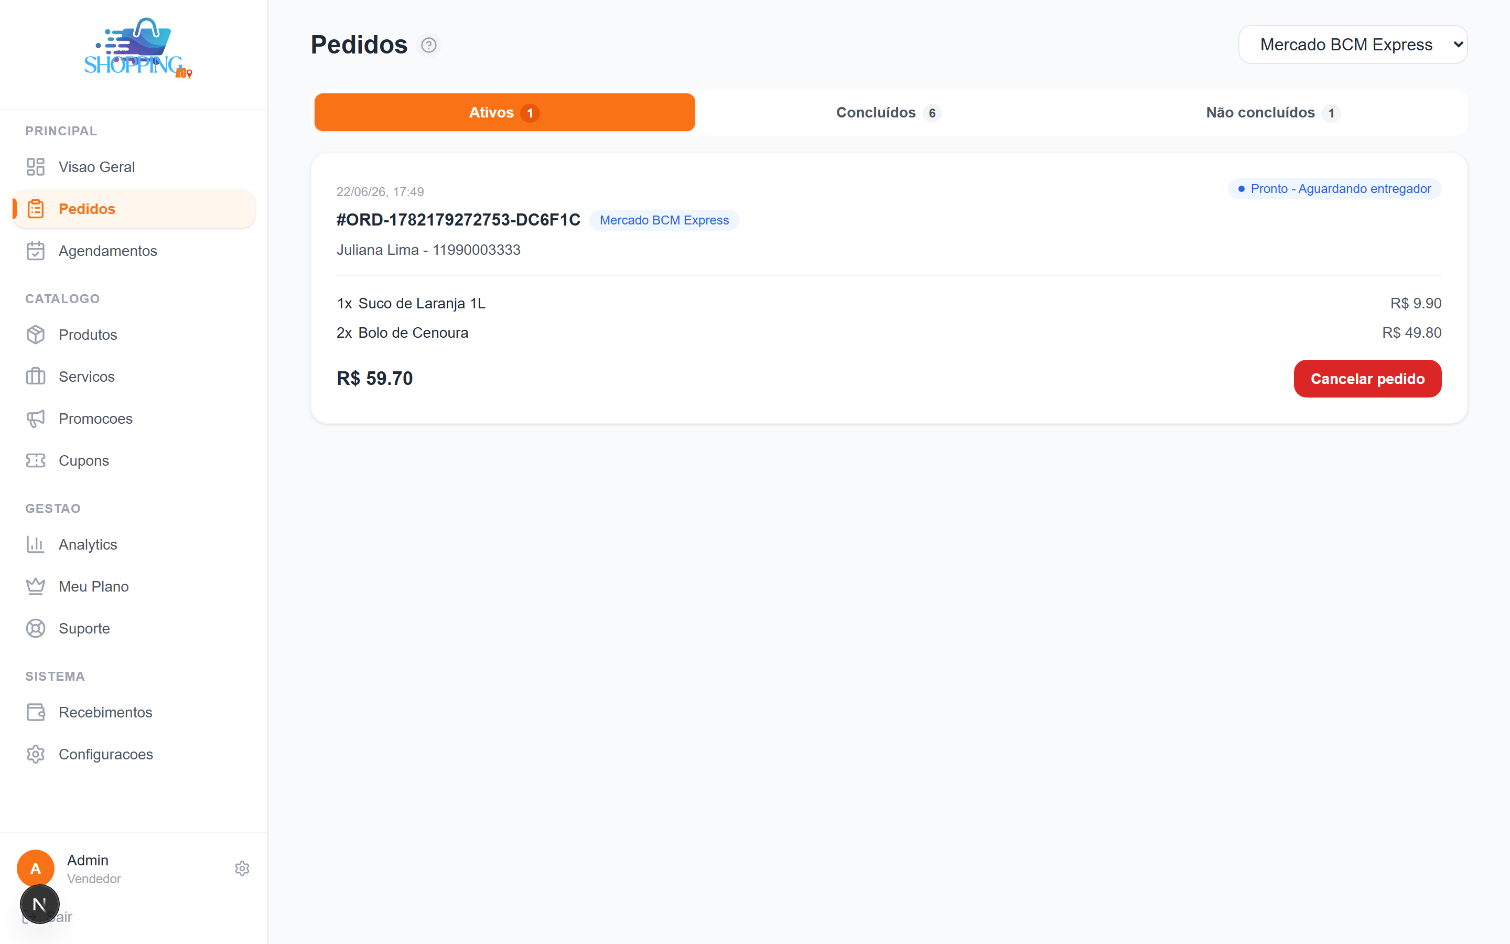The width and height of the screenshot is (1510, 944).
Task: Open the Suporte lifebuoy icon
Action: point(36,628)
